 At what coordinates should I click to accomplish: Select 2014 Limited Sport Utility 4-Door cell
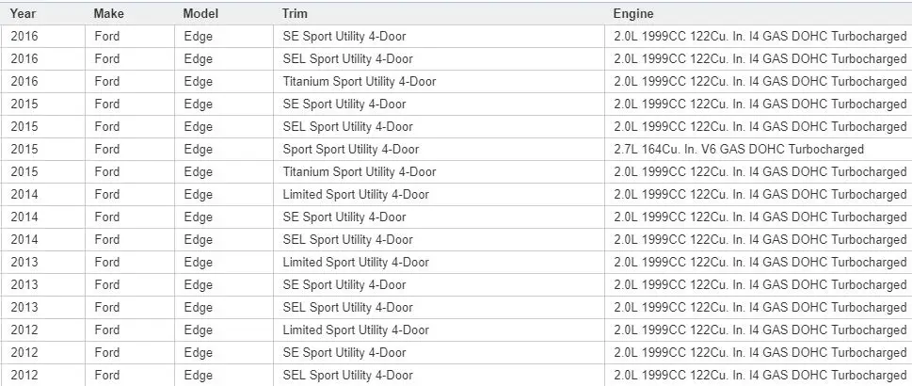tap(356, 195)
